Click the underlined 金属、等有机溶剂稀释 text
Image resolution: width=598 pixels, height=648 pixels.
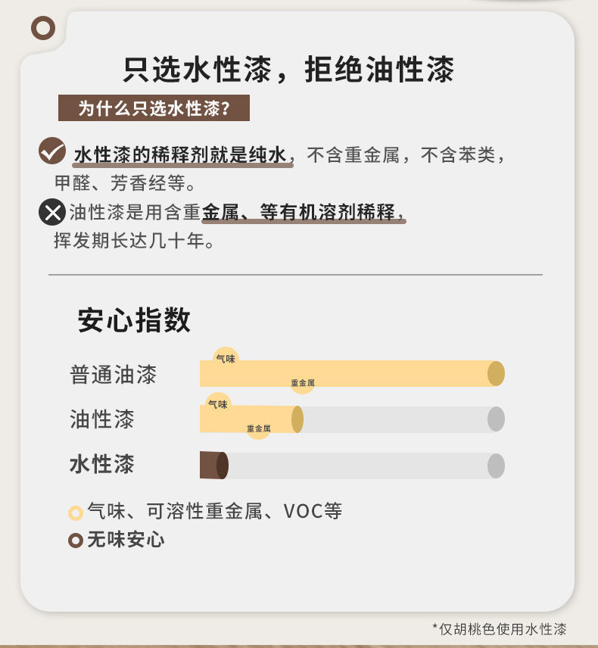tap(303, 213)
